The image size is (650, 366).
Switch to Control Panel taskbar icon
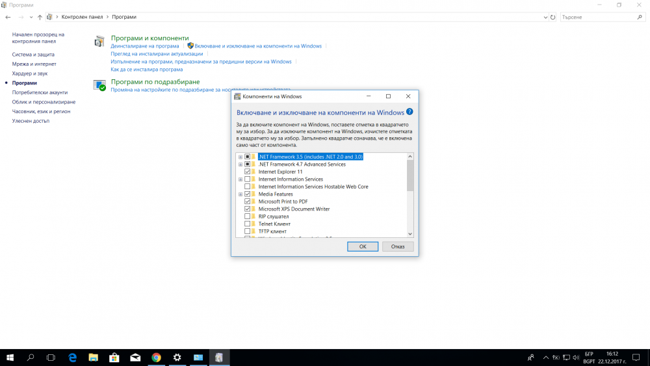[x=198, y=358]
